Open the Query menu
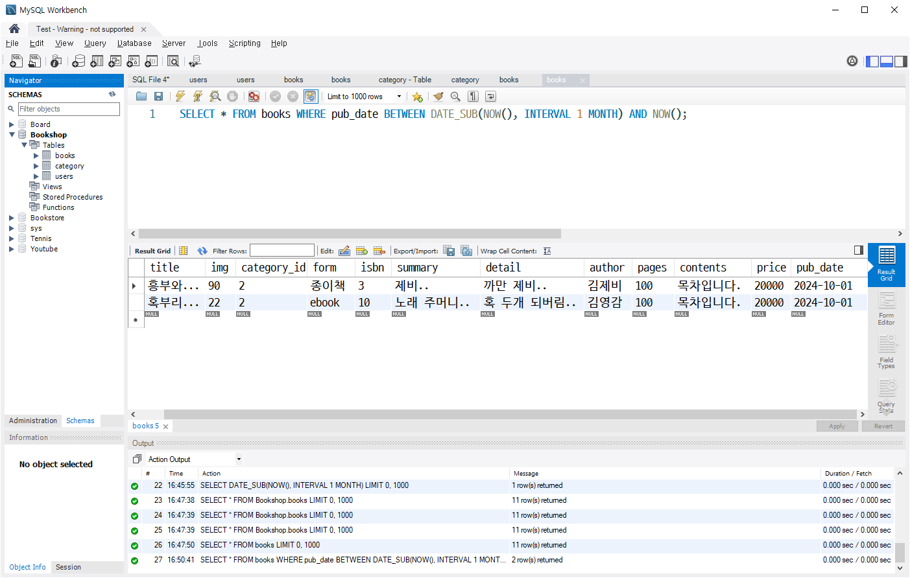This screenshot has height=578, width=910. point(95,43)
